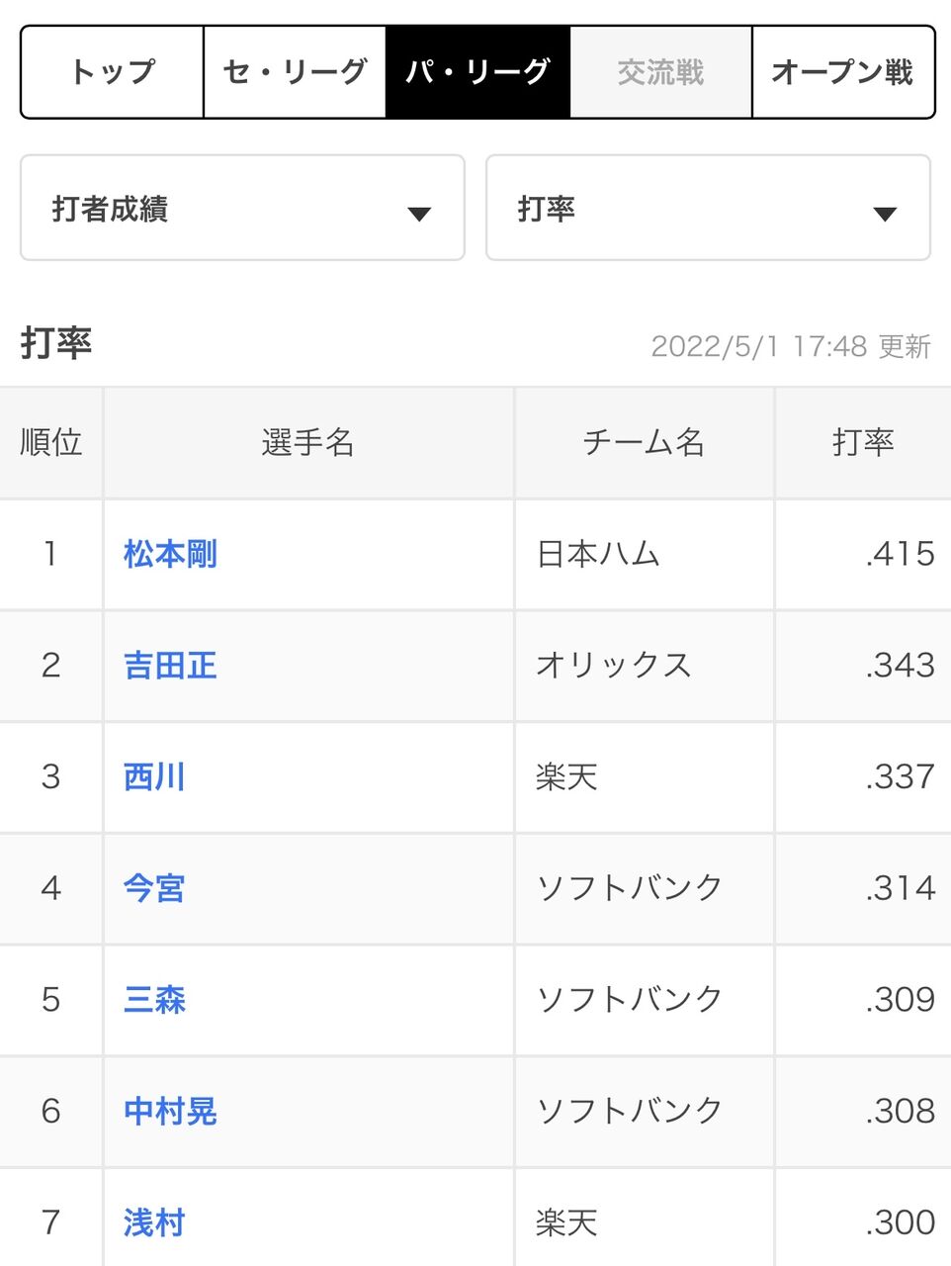Screen dimensions: 951x1266
Task: Open player 三森's page
Action: pos(154,1000)
